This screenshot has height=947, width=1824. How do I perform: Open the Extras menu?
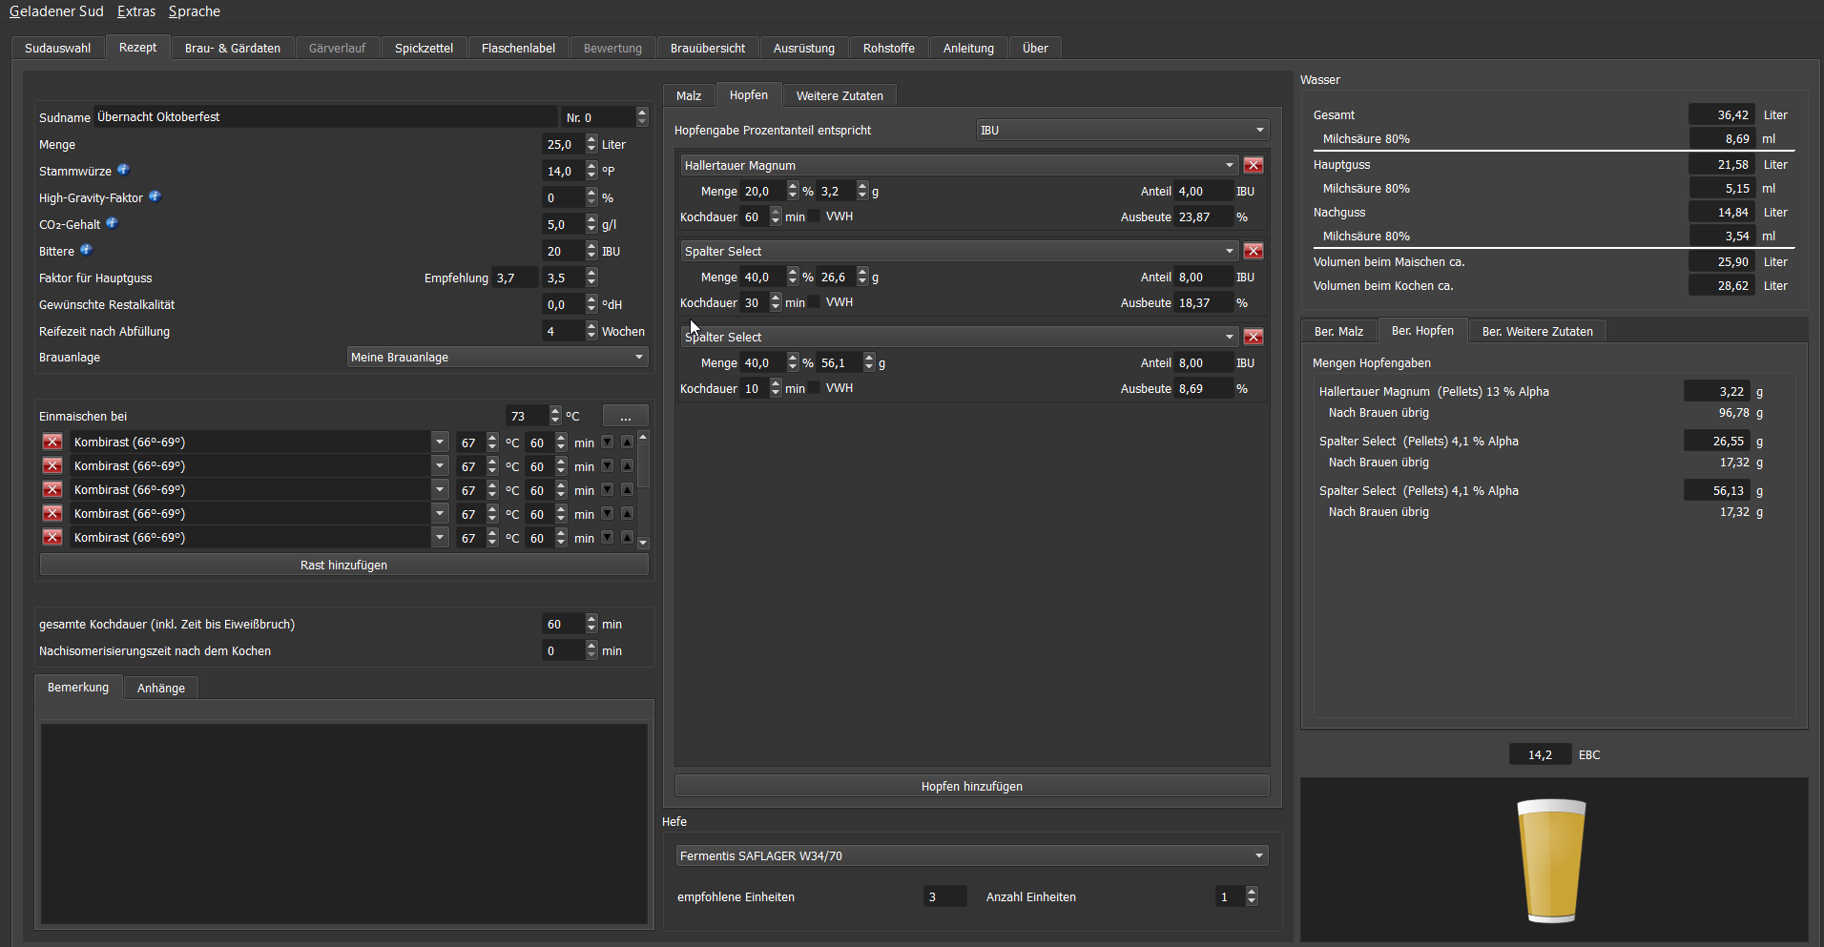coord(136,11)
